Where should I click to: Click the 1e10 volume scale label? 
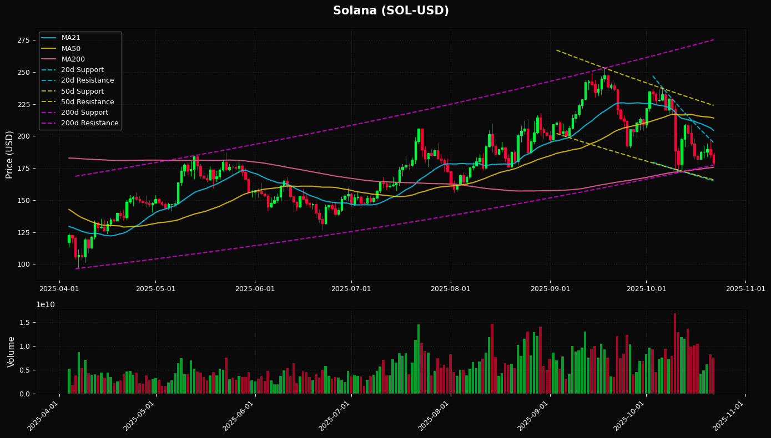(x=46, y=305)
